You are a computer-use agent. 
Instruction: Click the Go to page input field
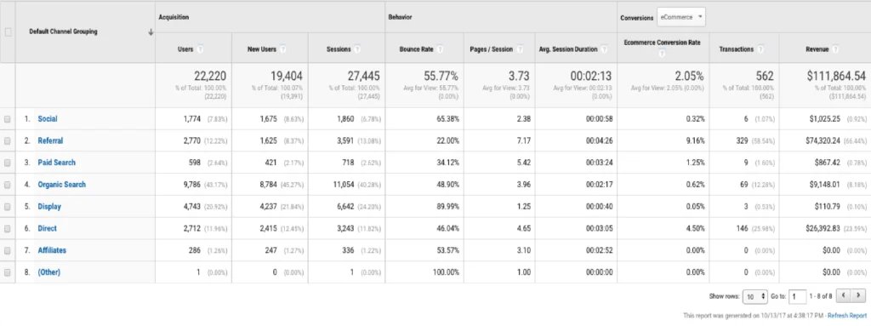(x=797, y=296)
